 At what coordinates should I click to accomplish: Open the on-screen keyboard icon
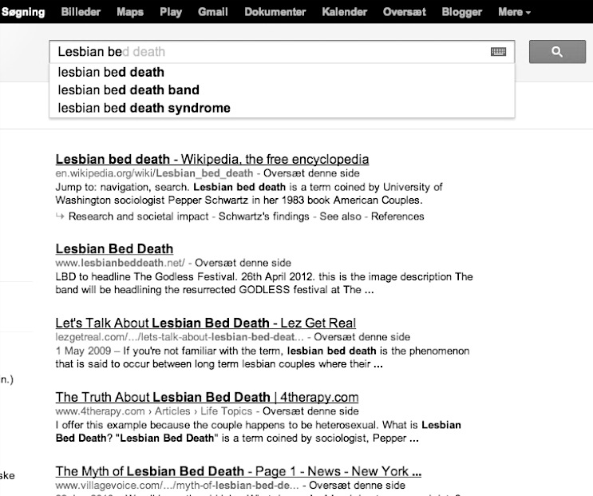click(498, 52)
